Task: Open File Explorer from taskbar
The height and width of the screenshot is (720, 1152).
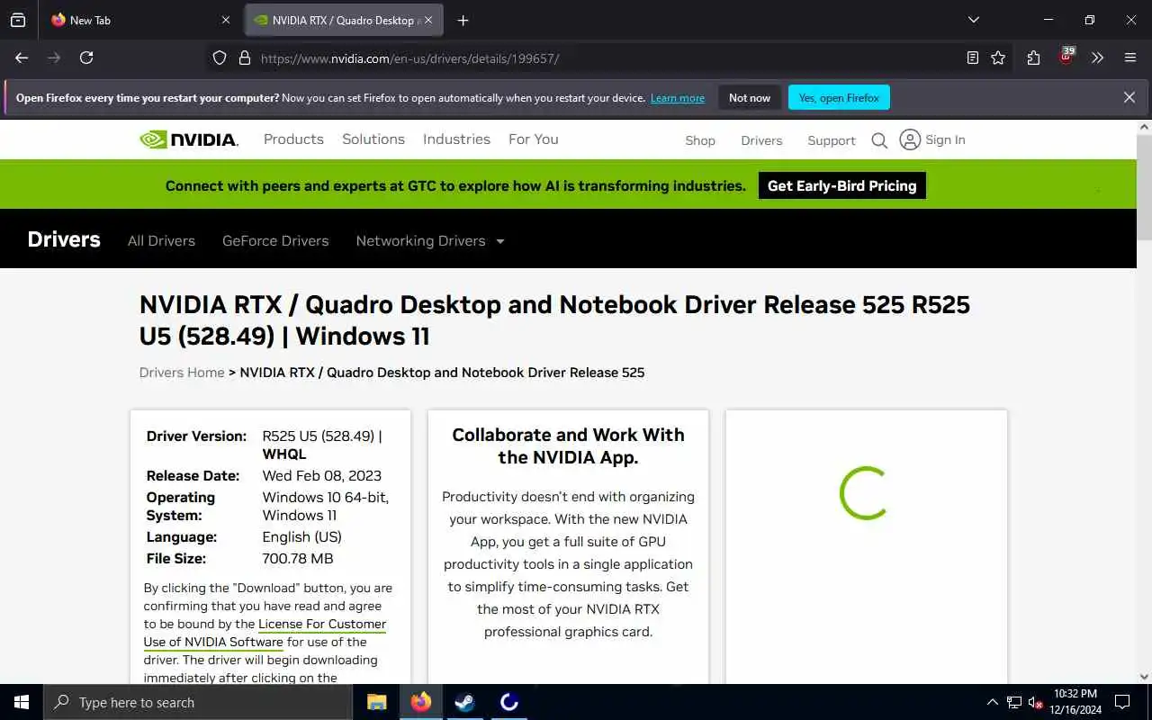Action: coord(376,702)
